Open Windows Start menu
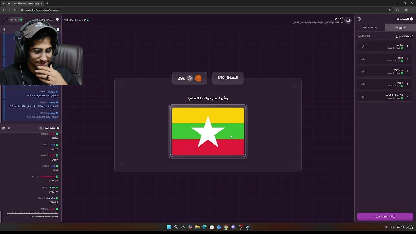The image size is (416, 234). tap(169, 227)
